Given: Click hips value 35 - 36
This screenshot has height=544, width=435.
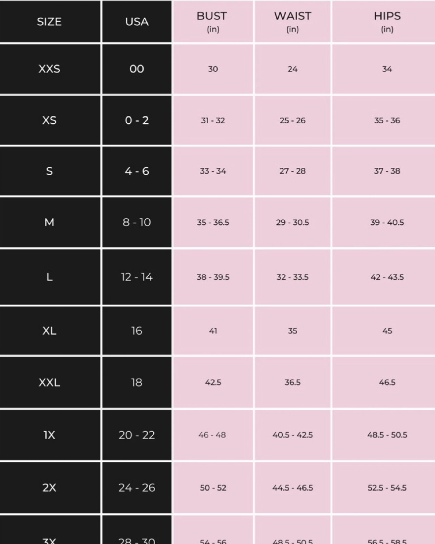Looking at the screenshot, I should click(387, 120).
